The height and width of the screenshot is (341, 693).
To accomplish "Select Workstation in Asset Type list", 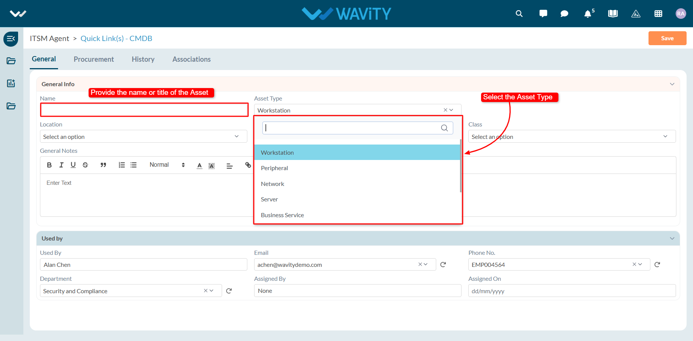I will click(357, 152).
